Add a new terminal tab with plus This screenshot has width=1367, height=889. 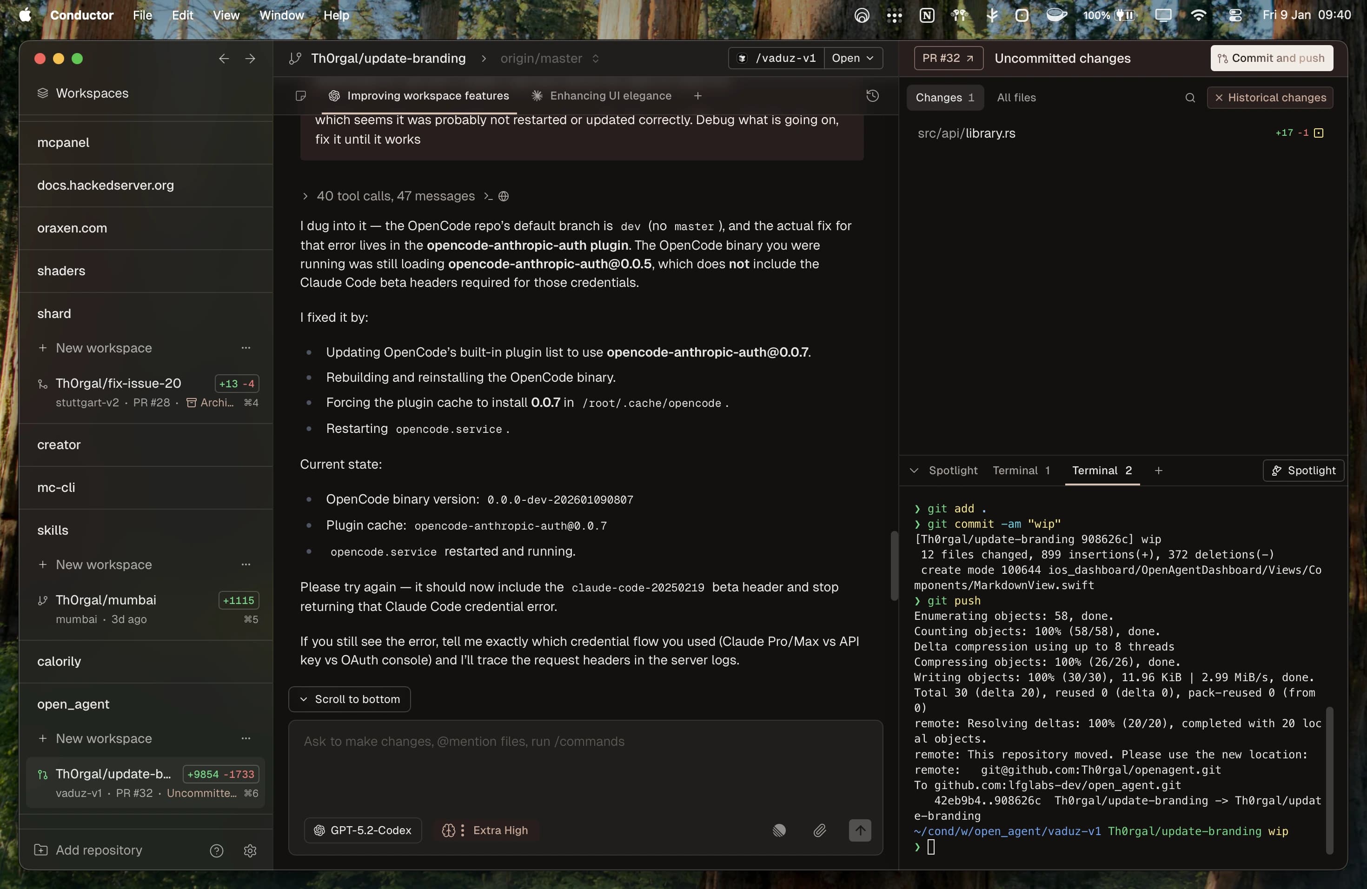pyautogui.click(x=1159, y=471)
